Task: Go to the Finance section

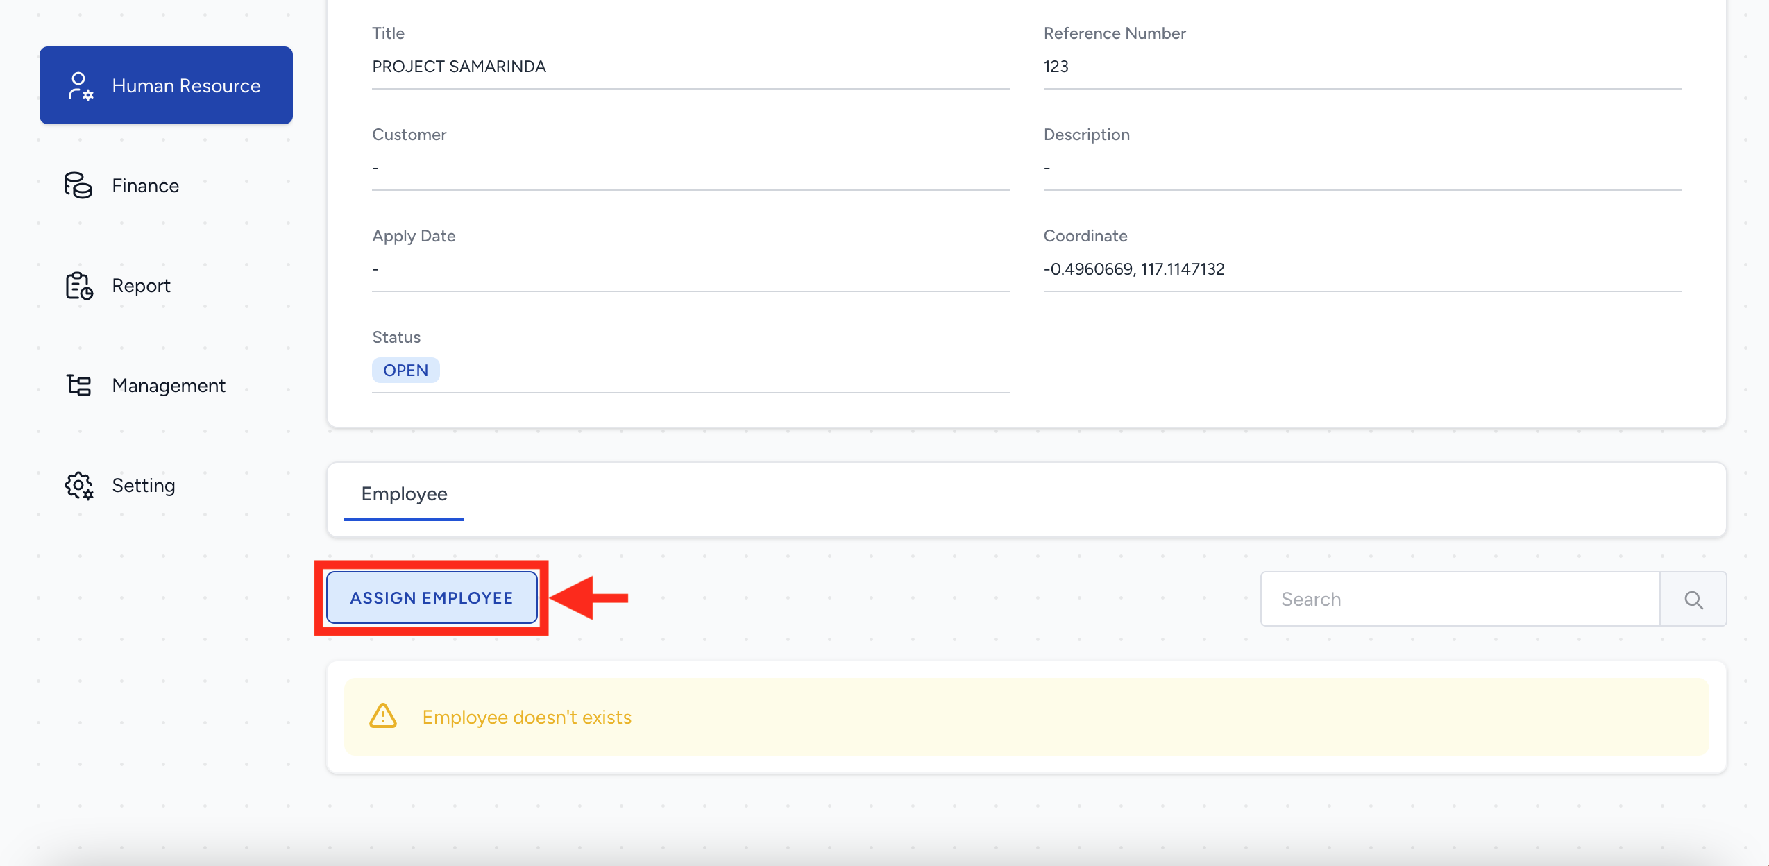Action: [146, 186]
